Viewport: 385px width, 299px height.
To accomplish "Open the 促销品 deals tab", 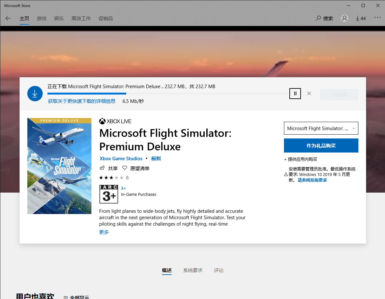I will (x=106, y=19).
